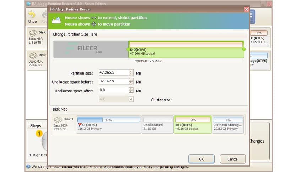Decrease Partition size with down spinner
Viewport: 297px width, 172px height.
click(x=131, y=74)
